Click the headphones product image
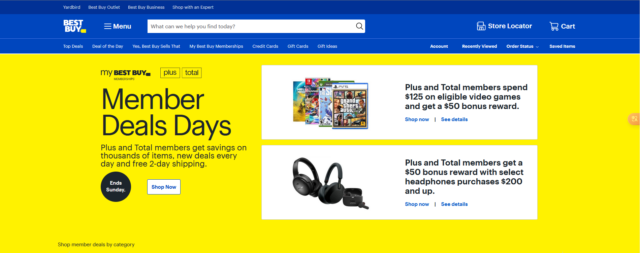The width and height of the screenshot is (640, 253). (330, 183)
